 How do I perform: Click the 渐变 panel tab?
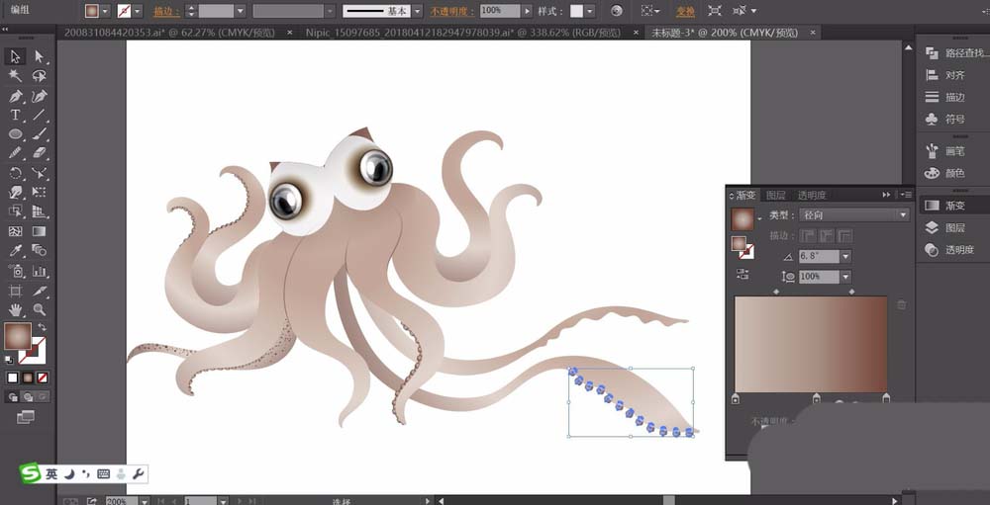pyautogui.click(x=745, y=195)
